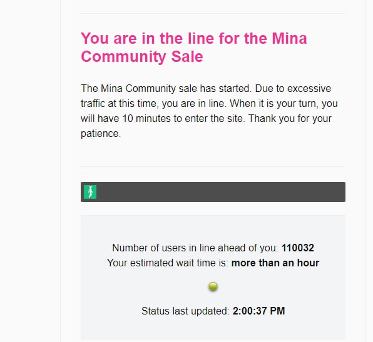Click the 2:00:37 PM timestamp
The image size is (373, 342).
258,311
